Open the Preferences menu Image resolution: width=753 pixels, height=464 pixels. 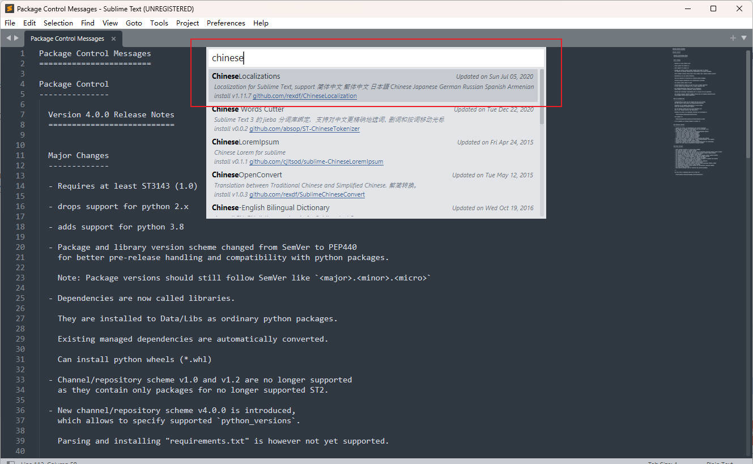(226, 23)
